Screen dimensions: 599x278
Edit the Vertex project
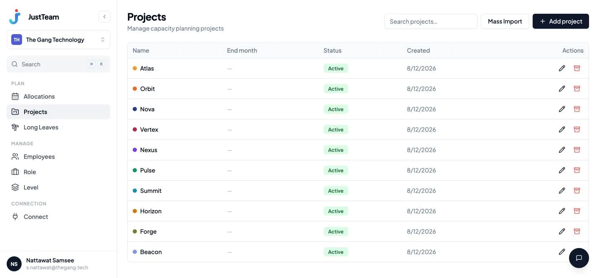click(x=562, y=129)
